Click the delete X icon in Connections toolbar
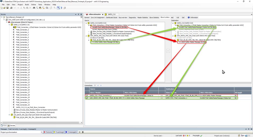 coord(95,85)
